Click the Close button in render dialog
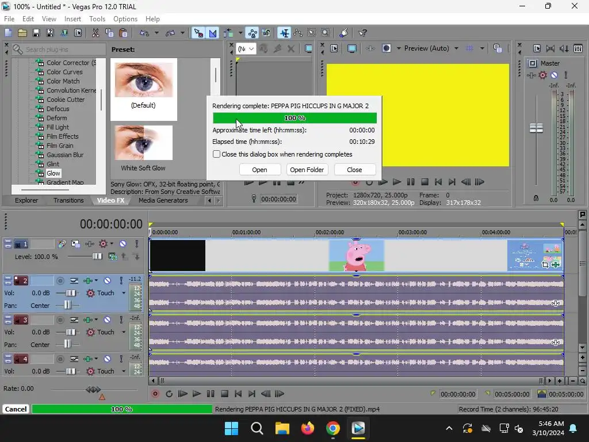 click(354, 170)
